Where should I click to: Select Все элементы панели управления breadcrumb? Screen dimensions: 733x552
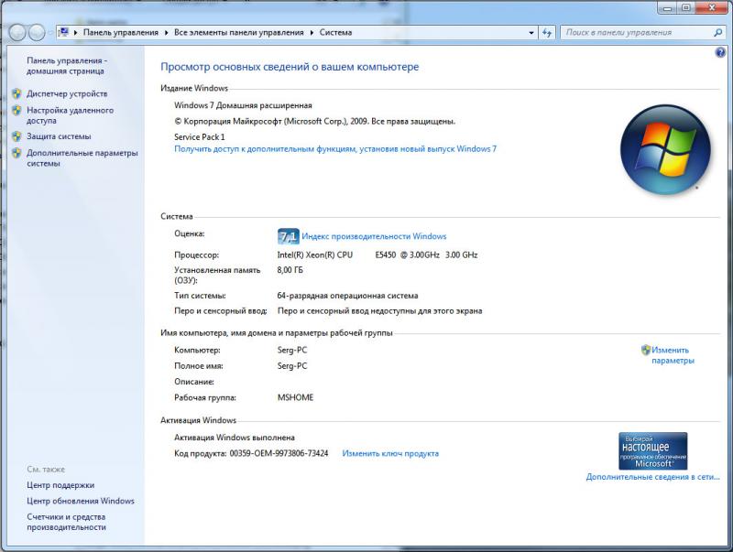coord(239,33)
